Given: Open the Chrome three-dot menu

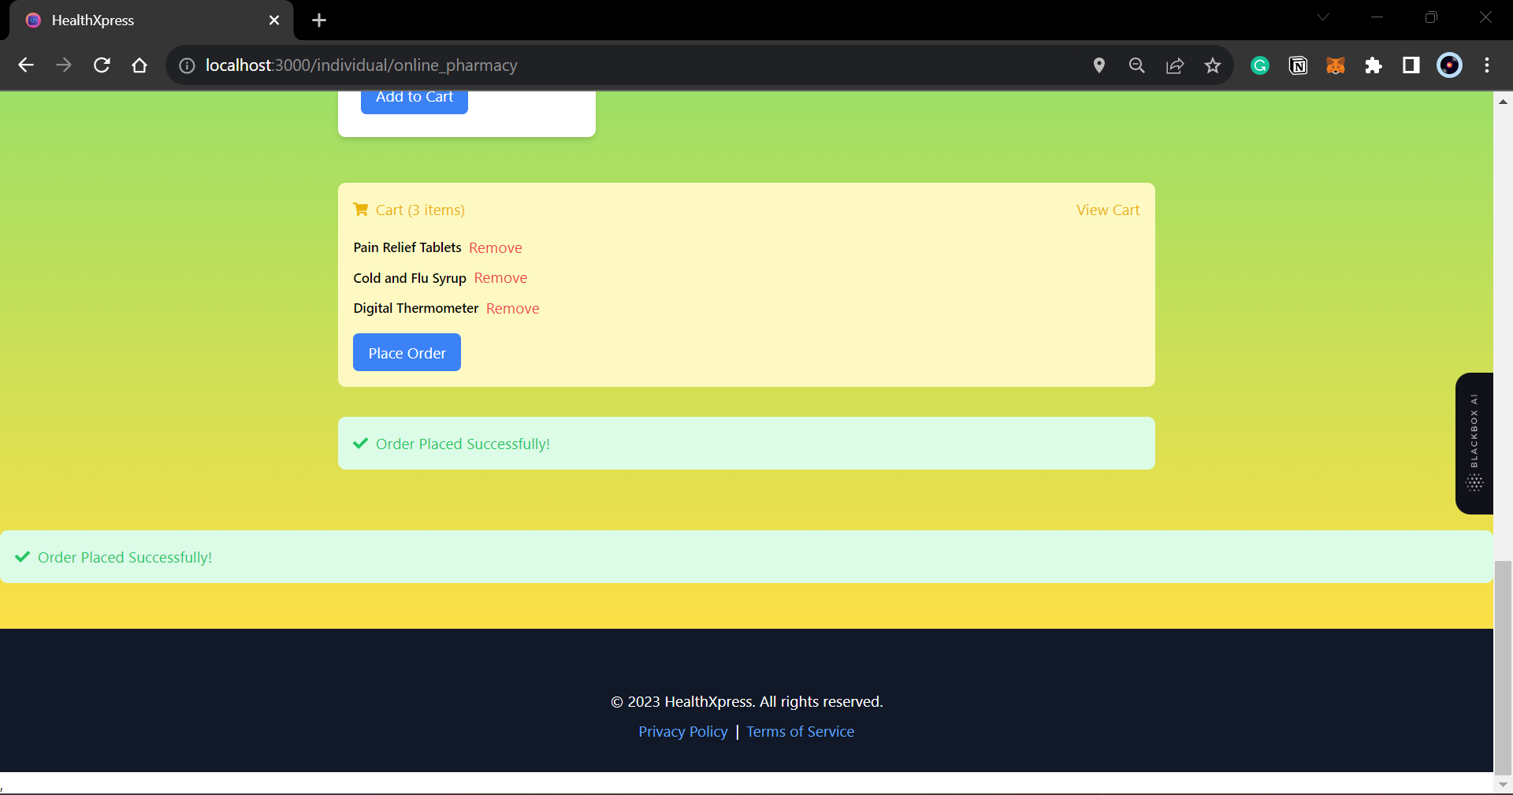Looking at the screenshot, I should 1487,65.
